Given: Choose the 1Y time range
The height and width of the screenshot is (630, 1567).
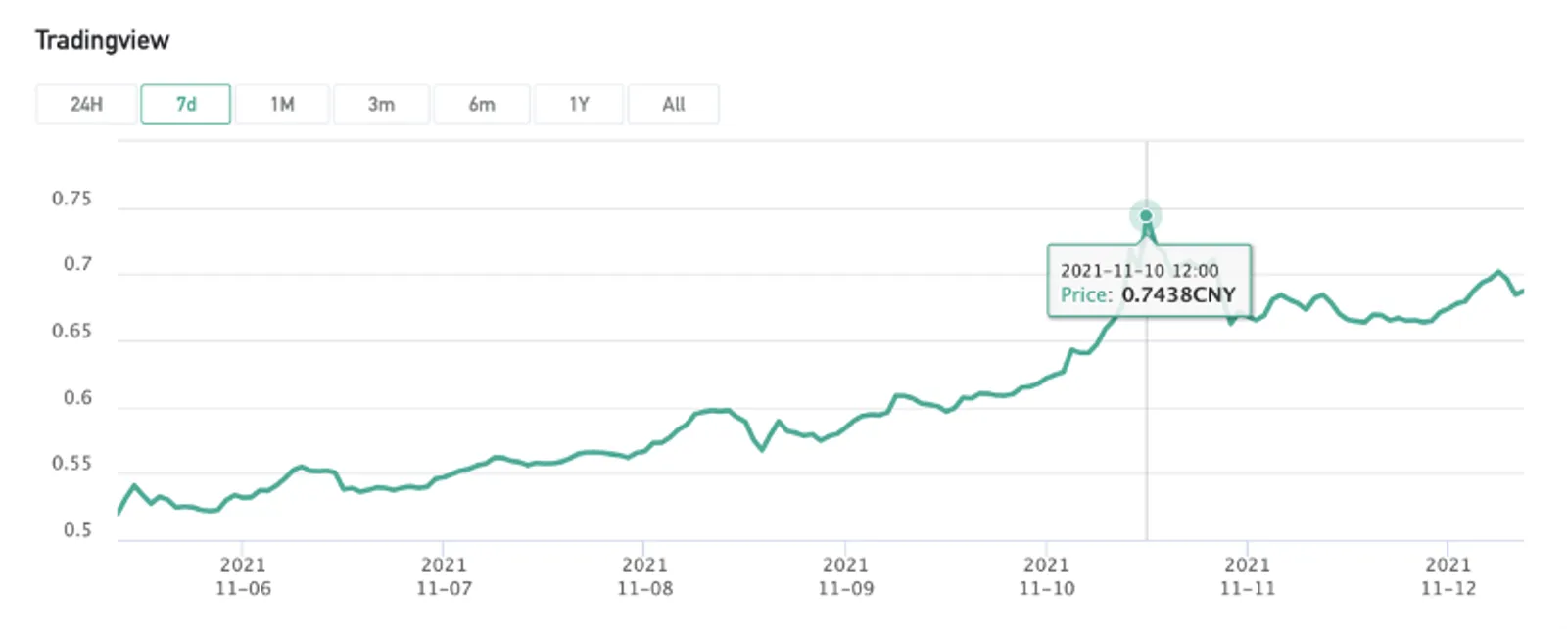Looking at the screenshot, I should pyautogui.click(x=579, y=105).
